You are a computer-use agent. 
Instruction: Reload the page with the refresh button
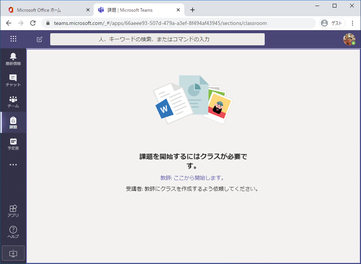pos(33,23)
